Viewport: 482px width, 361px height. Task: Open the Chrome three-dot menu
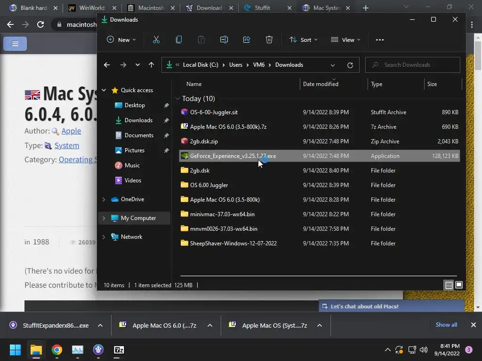pyautogui.click(x=472, y=24)
